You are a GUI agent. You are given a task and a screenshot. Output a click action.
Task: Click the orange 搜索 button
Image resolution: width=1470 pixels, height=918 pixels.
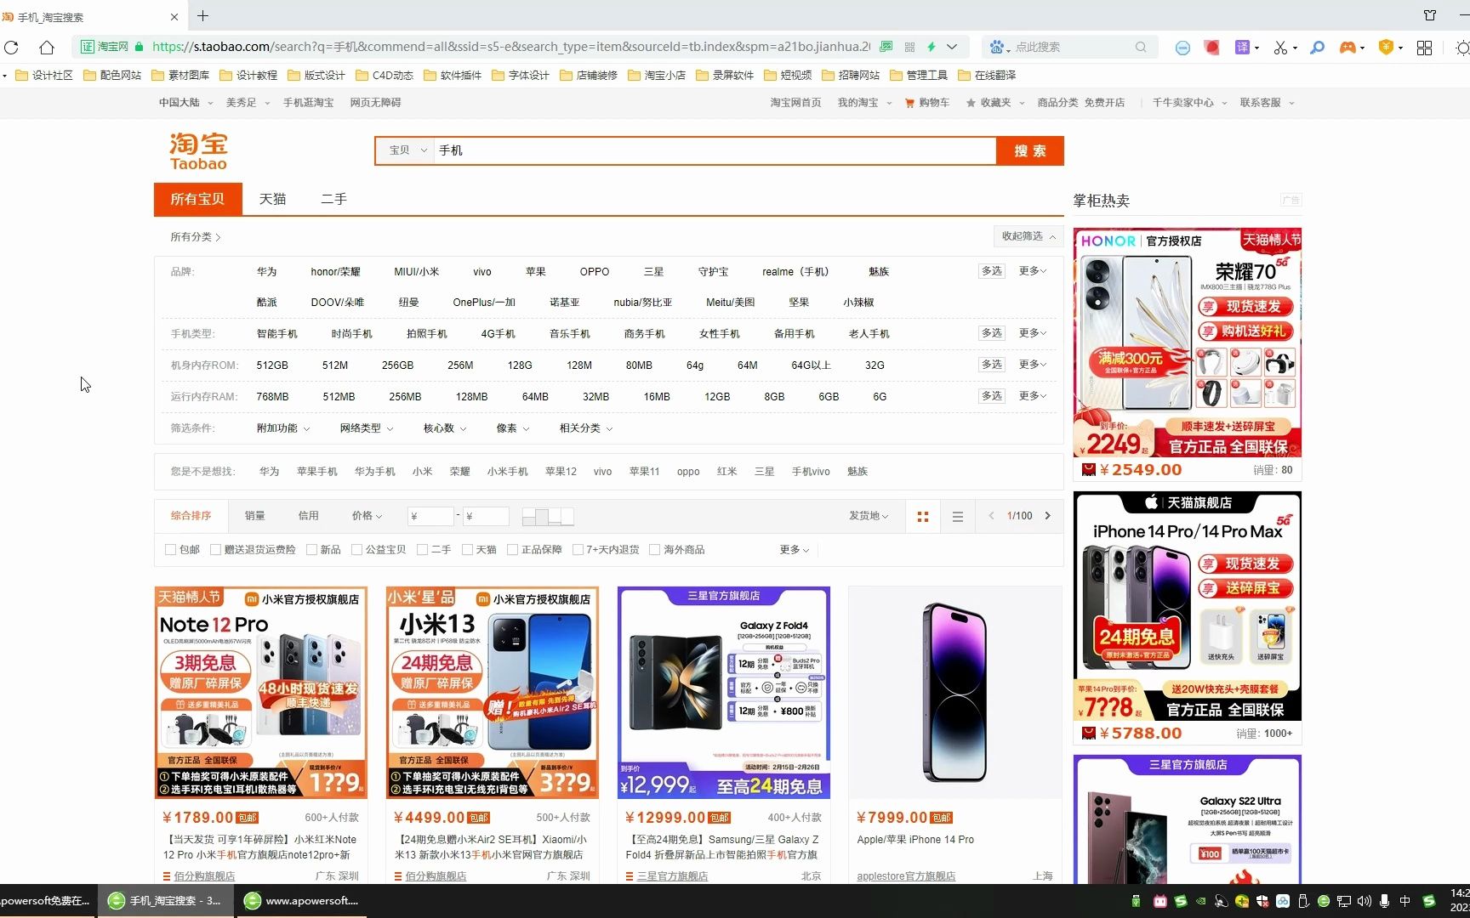[1029, 150]
